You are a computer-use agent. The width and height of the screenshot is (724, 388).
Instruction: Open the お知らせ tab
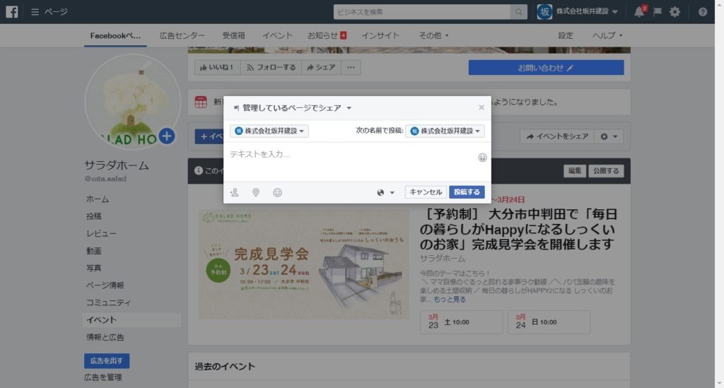coord(327,35)
